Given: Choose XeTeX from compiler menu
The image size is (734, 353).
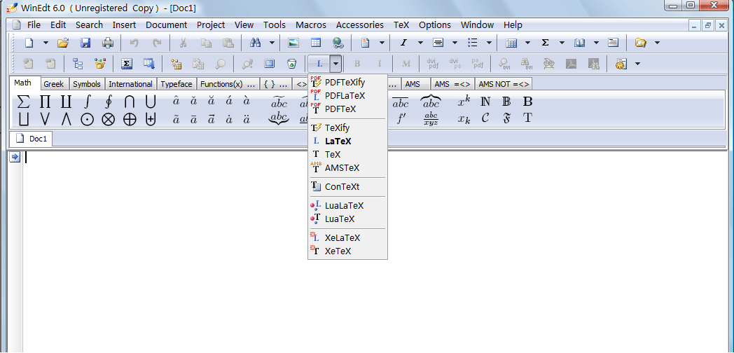Looking at the screenshot, I should [x=347, y=251].
